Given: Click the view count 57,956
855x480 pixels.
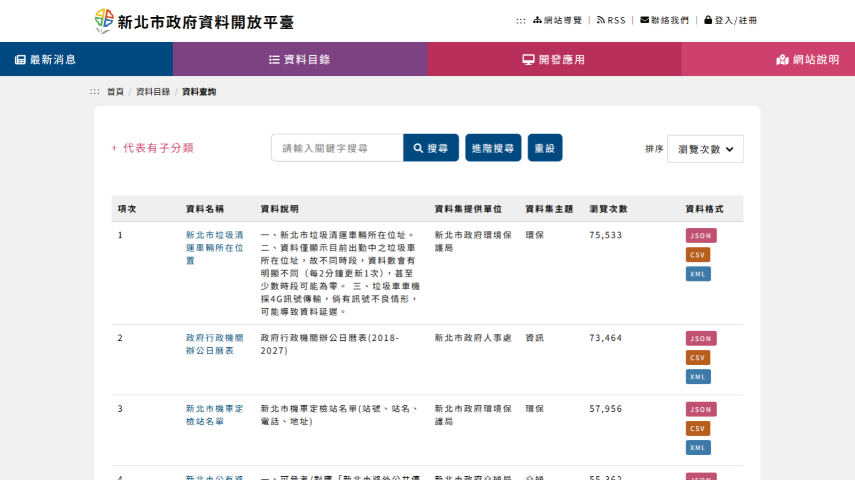Looking at the screenshot, I should pyautogui.click(x=605, y=409).
